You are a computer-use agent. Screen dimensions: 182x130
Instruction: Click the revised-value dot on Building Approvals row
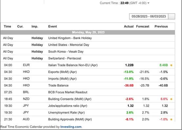click(171, 119)
